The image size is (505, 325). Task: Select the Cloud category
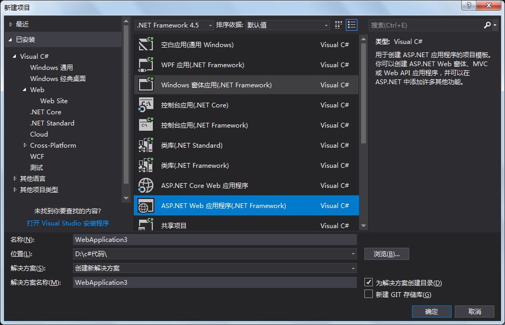pyautogui.click(x=39, y=134)
